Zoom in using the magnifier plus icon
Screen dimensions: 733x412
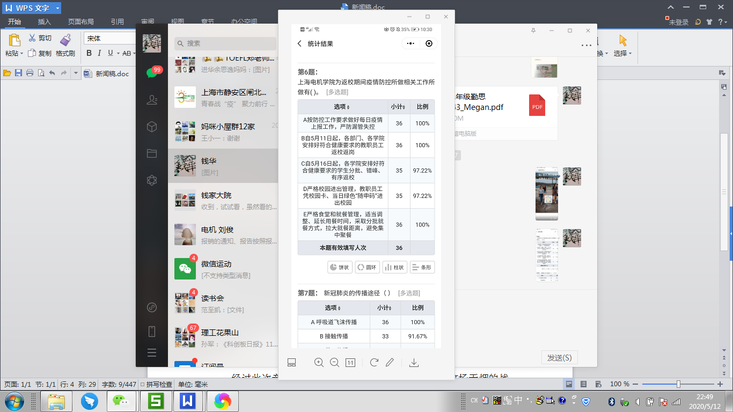click(x=319, y=363)
